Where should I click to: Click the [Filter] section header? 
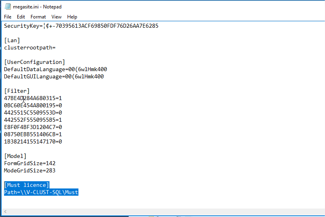(17, 91)
